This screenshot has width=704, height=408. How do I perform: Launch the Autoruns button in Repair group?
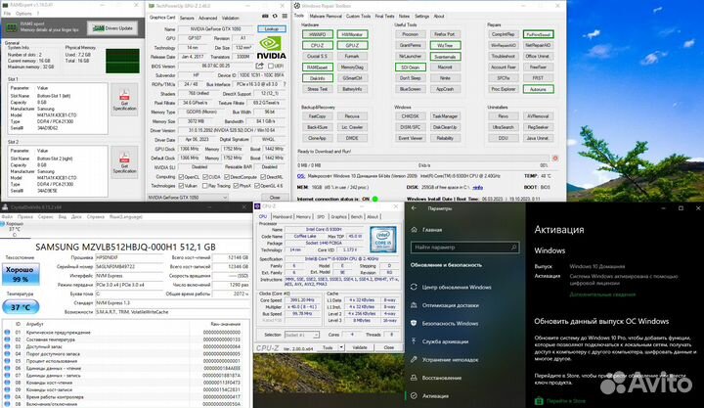click(x=539, y=89)
